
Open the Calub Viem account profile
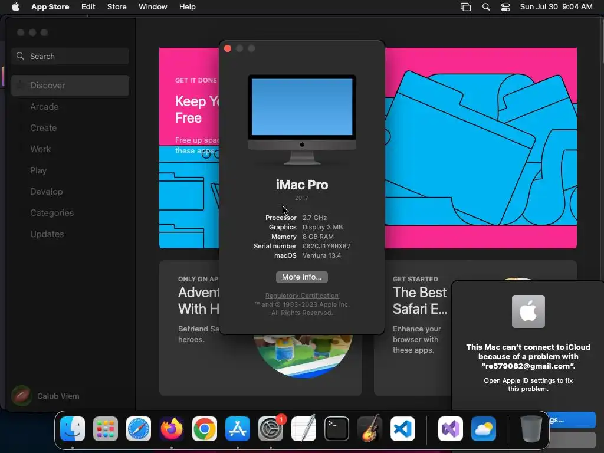click(x=45, y=396)
